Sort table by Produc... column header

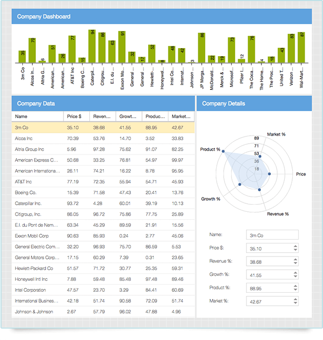point(155,116)
